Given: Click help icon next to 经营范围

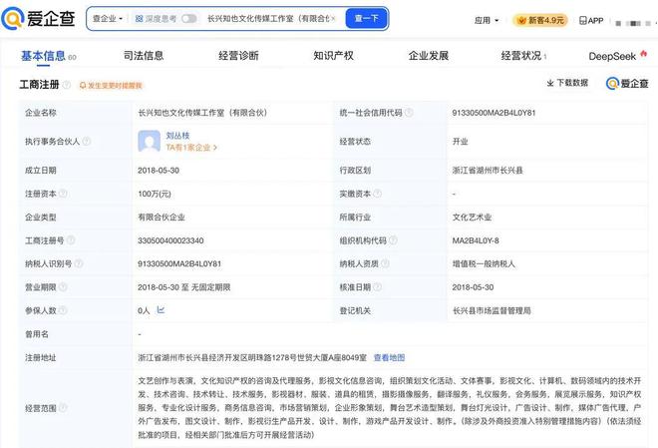Looking at the screenshot, I should tap(63, 408).
